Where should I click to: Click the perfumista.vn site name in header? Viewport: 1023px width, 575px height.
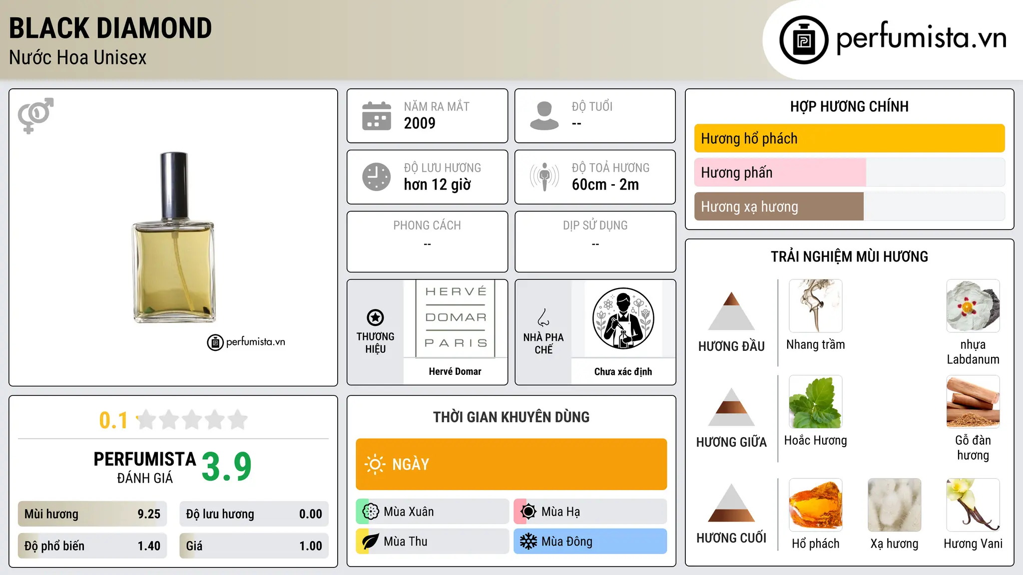[x=921, y=38]
